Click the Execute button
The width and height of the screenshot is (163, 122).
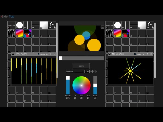pos(81,66)
